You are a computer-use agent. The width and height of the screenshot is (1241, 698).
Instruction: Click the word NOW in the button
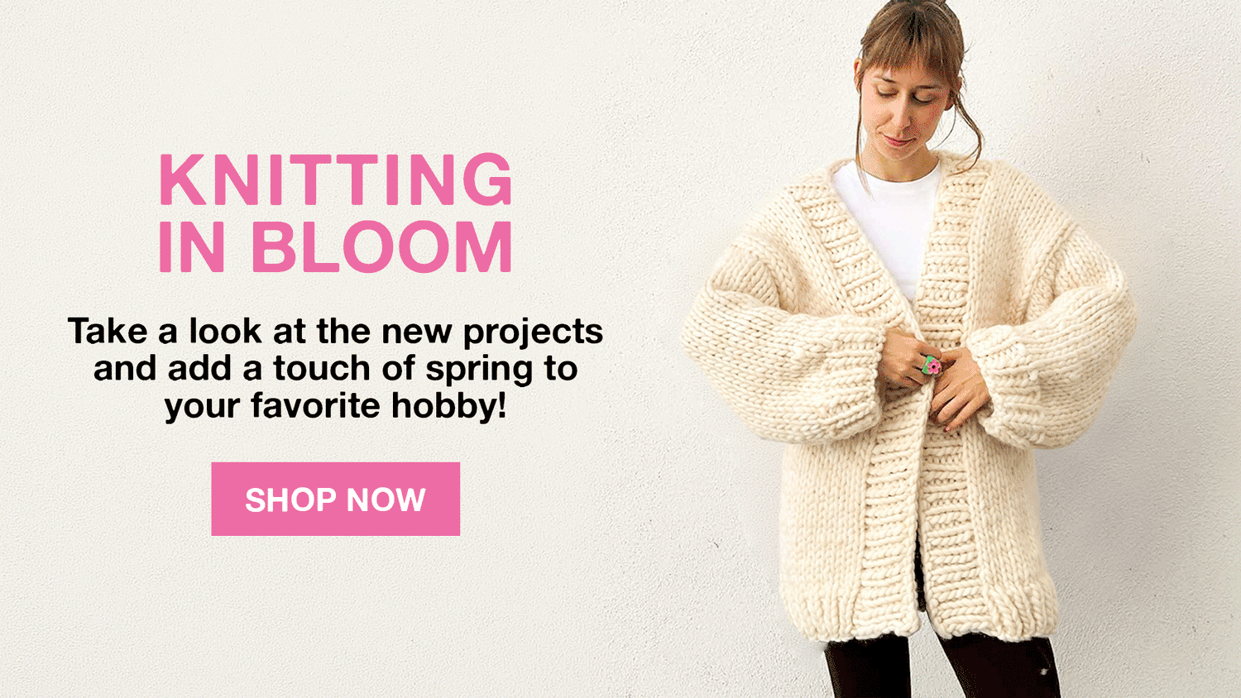[386, 500]
